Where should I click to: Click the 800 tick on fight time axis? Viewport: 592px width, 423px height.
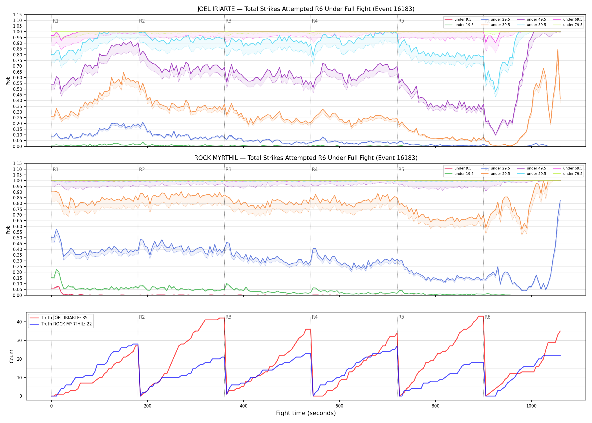coord(436,406)
